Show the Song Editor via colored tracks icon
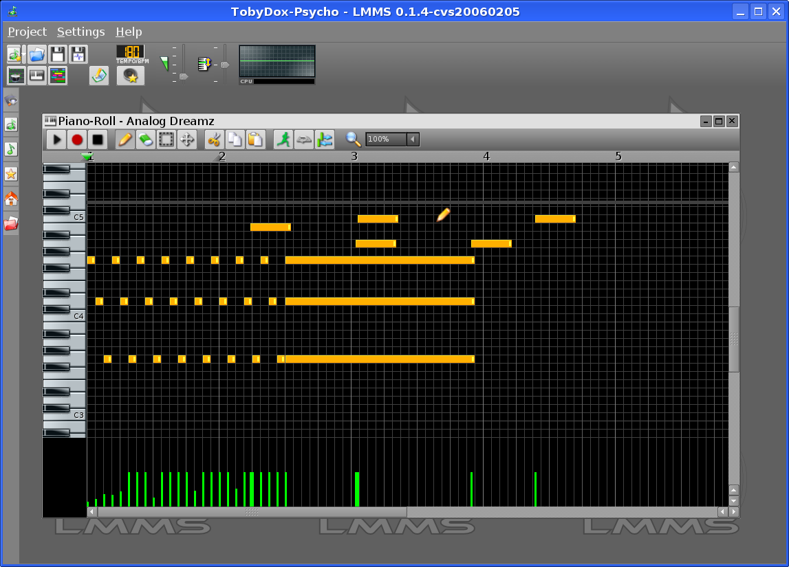This screenshot has width=789, height=567. pyautogui.click(x=57, y=76)
